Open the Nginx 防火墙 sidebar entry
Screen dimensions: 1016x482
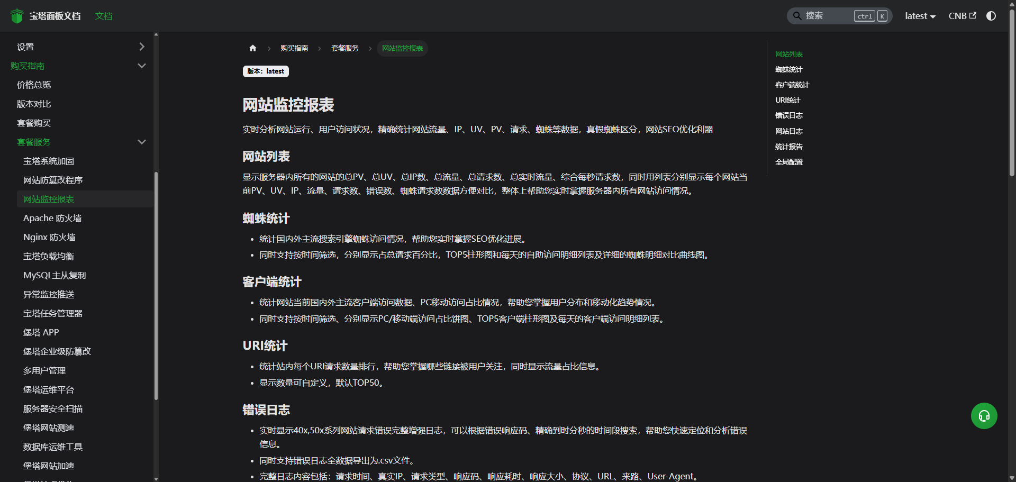[49, 237]
